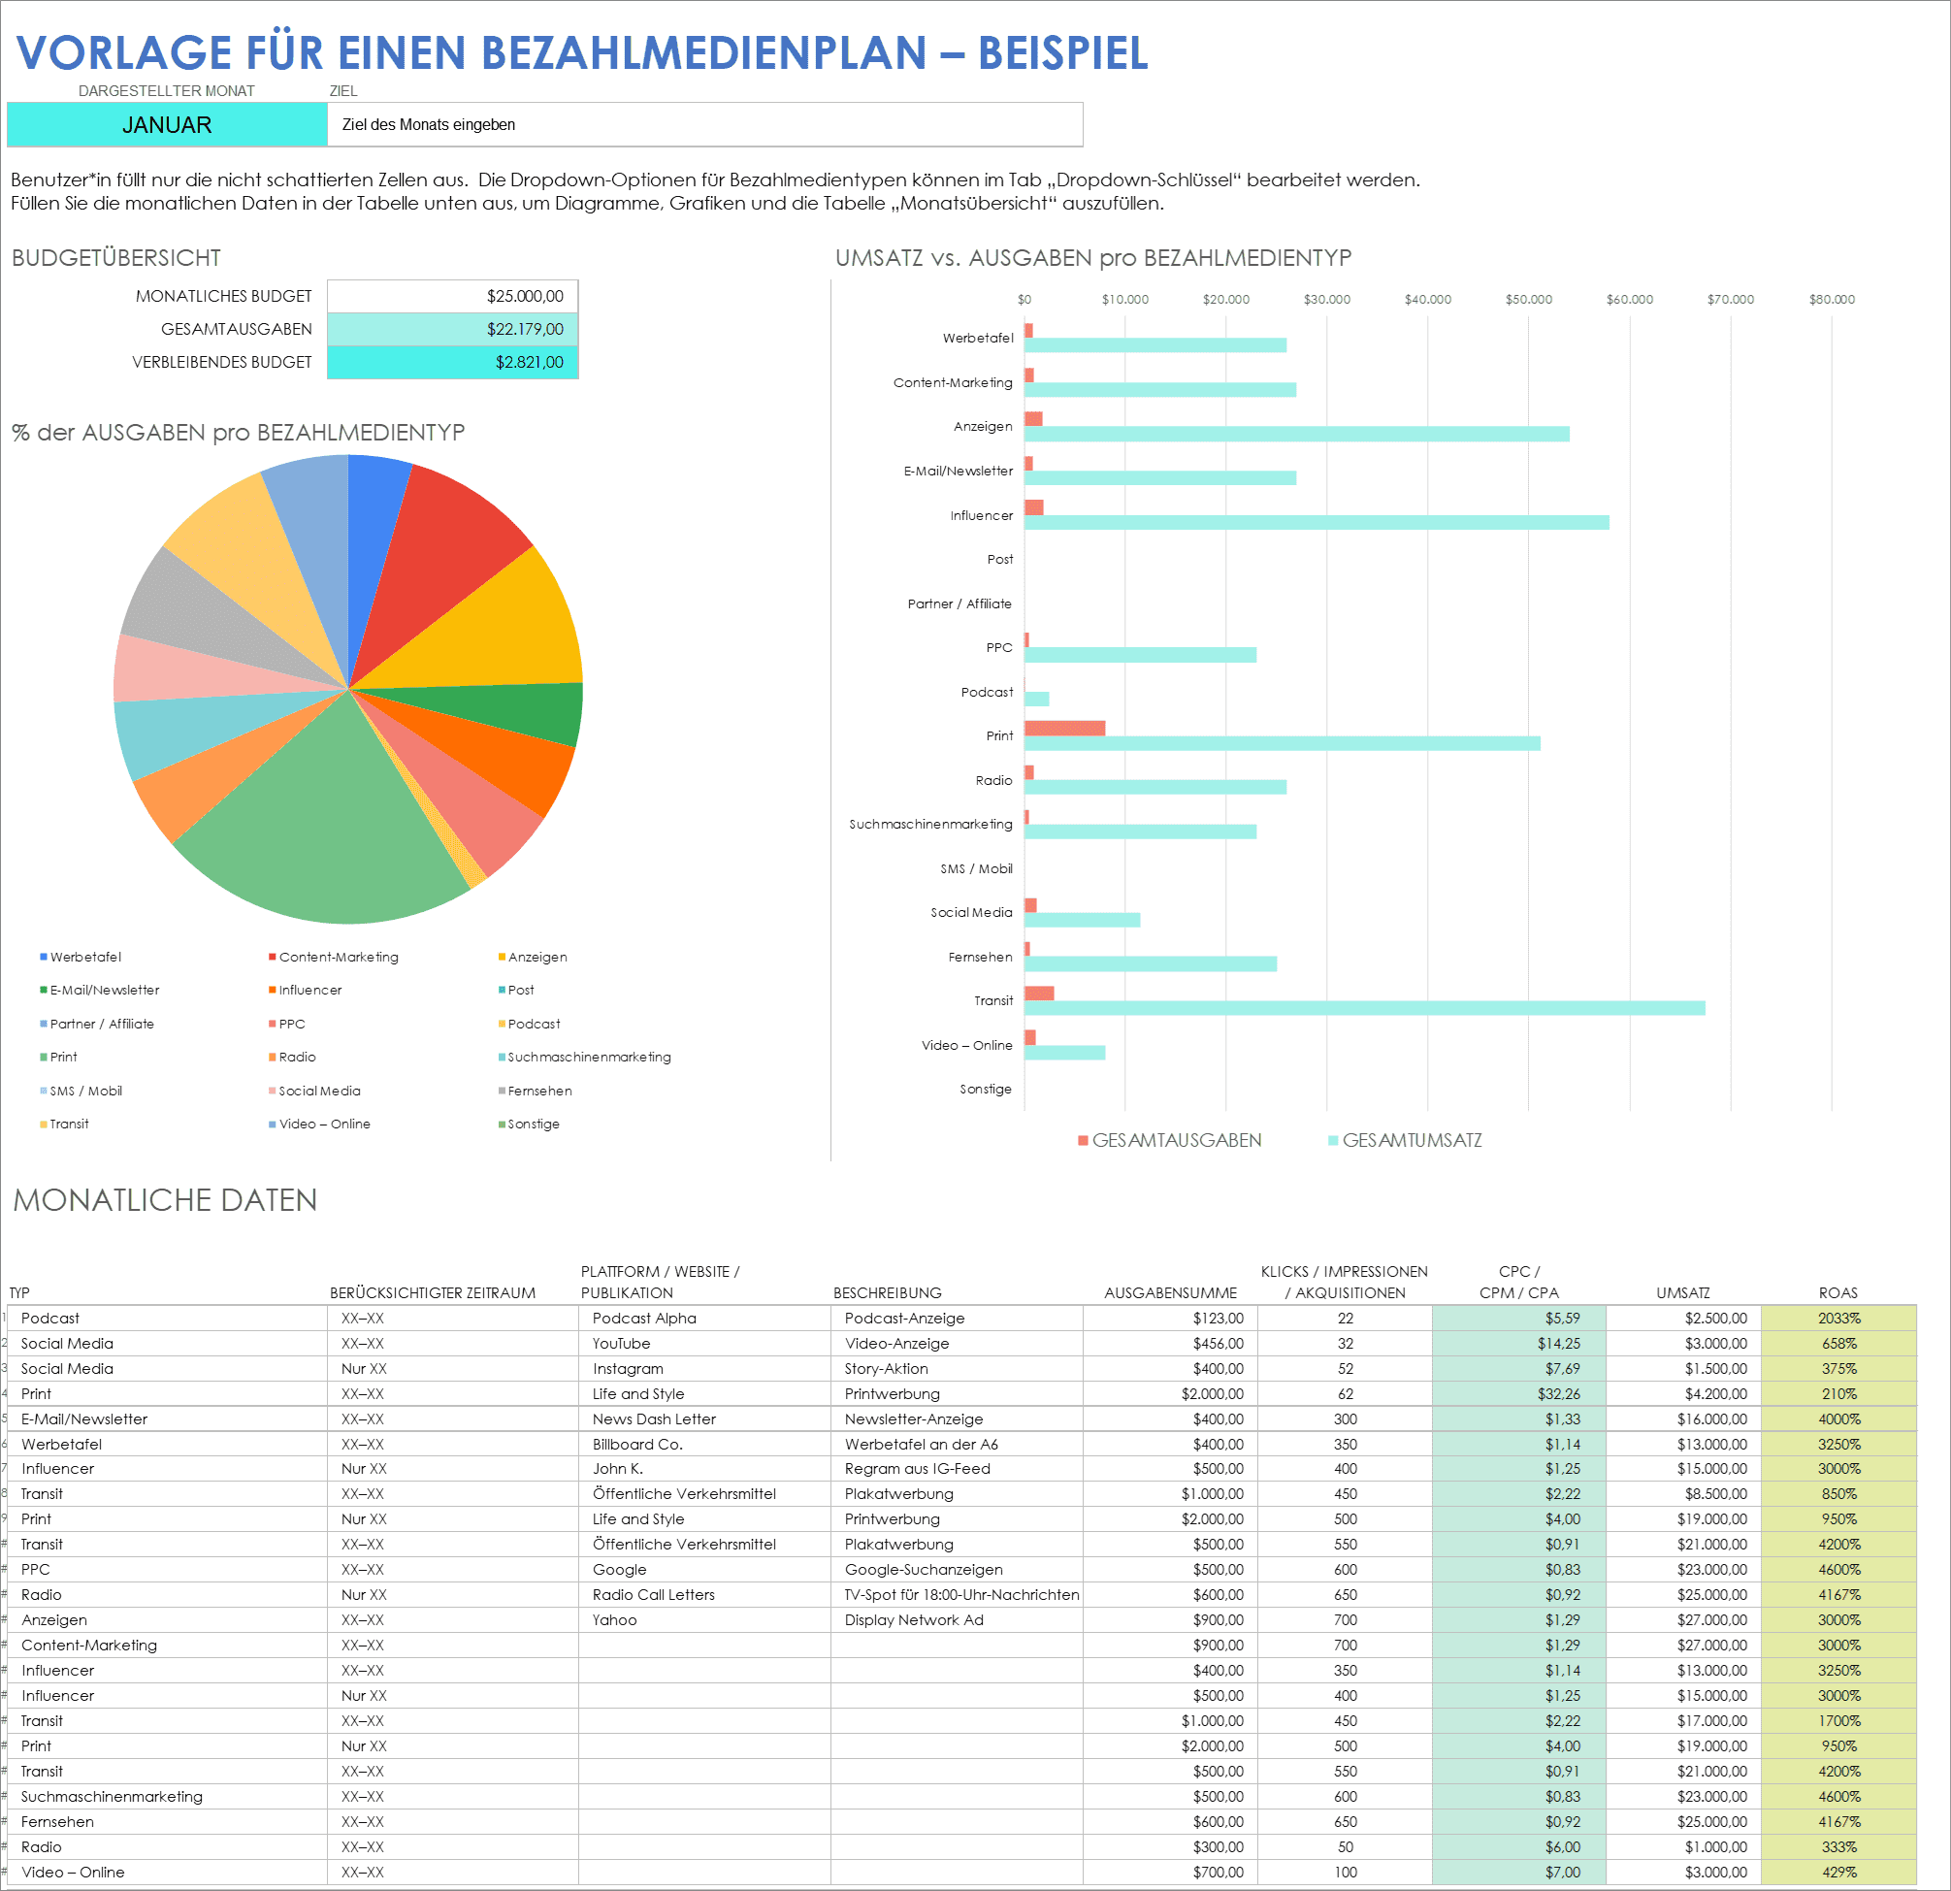This screenshot has width=1951, height=1891.
Task: Select the 'Regram aus IG-Feed' description
Action: click(x=957, y=1469)
